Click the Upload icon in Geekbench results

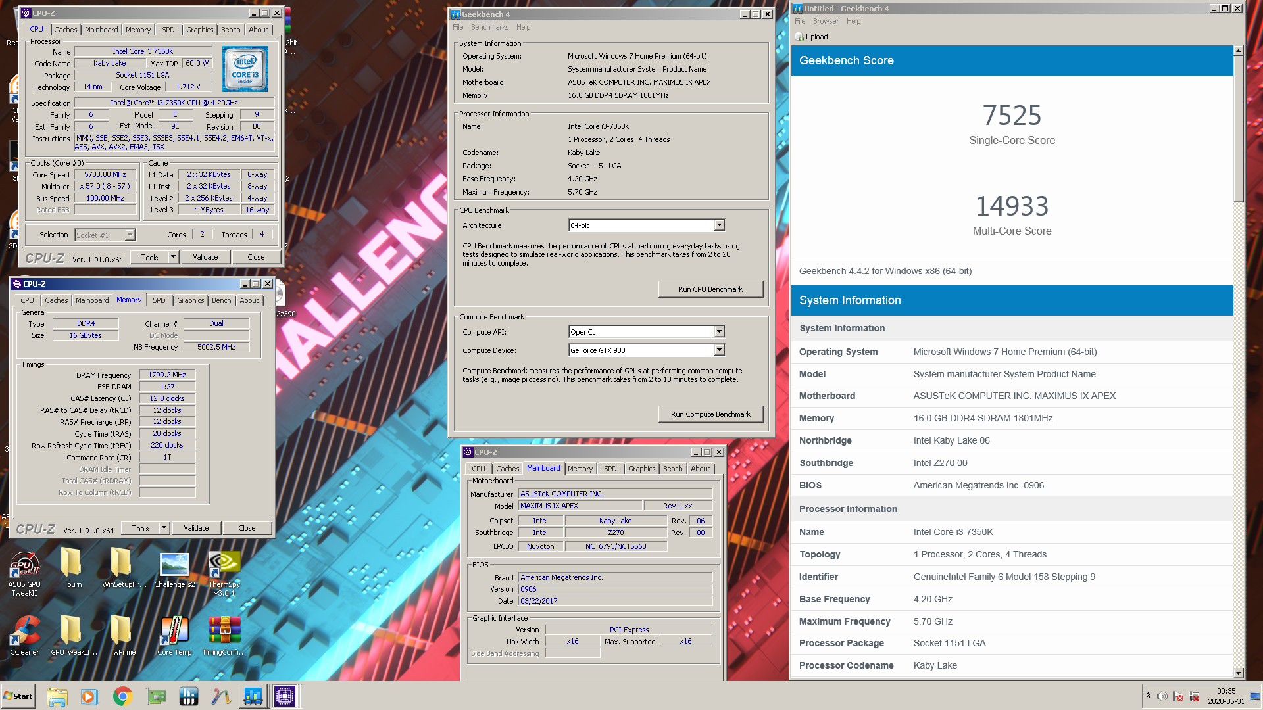800,37
